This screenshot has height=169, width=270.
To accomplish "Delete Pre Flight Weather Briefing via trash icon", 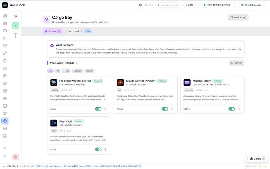I will point(105,109).
